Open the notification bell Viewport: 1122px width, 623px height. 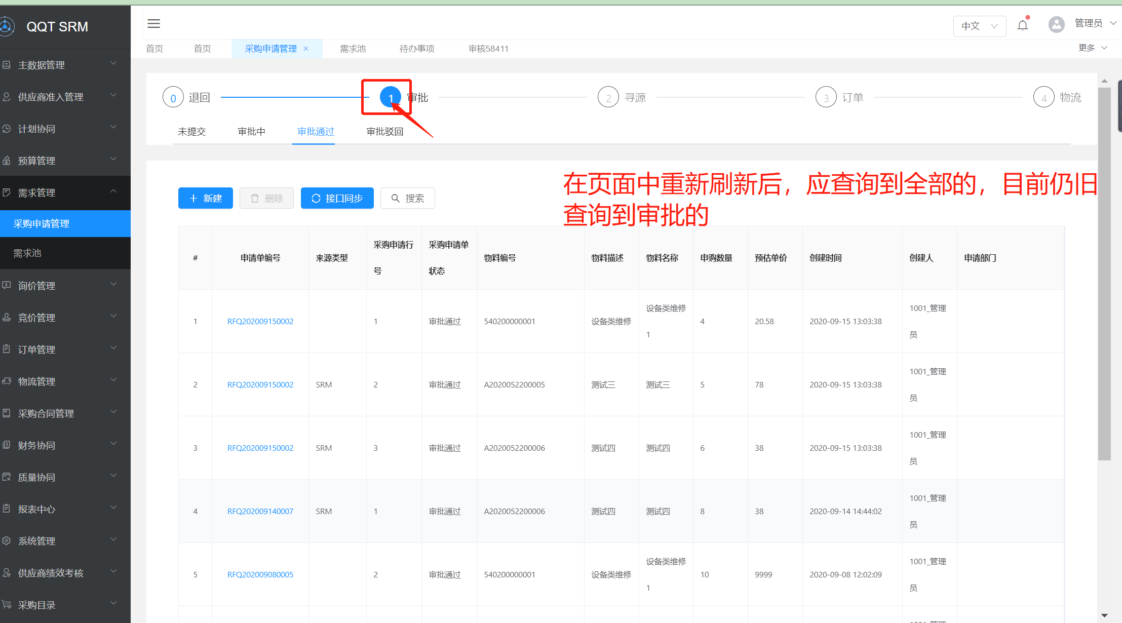1023,25
